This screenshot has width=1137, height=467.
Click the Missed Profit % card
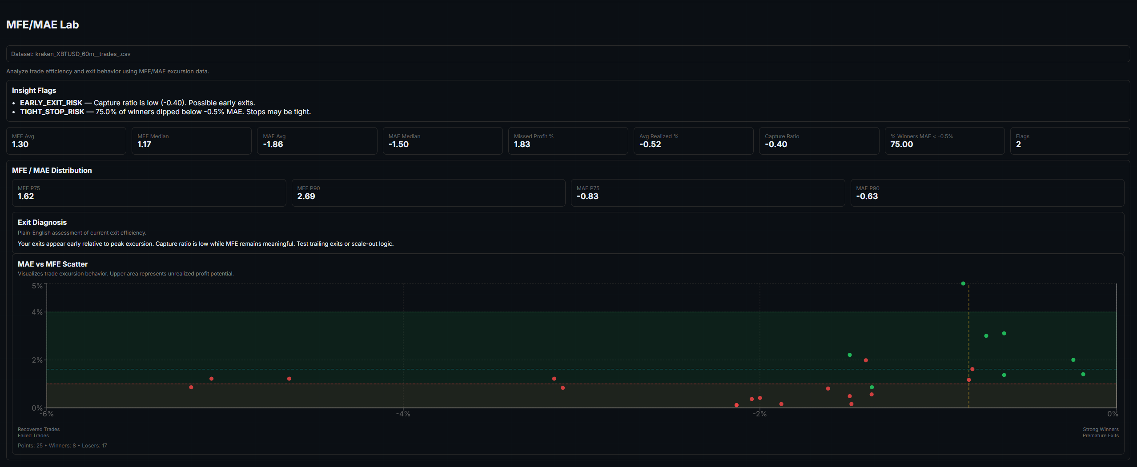pos(568,141)
